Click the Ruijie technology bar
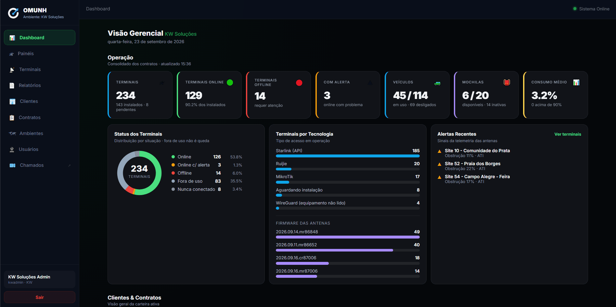The height and width of the screenshot is (307, 616). [x=348, y=169]
